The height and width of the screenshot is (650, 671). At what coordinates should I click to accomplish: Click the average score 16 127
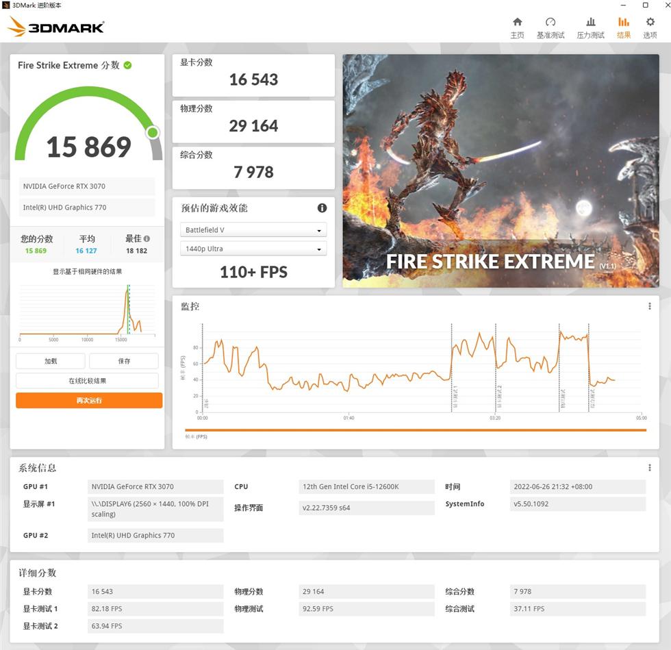[x=86, y=251]
